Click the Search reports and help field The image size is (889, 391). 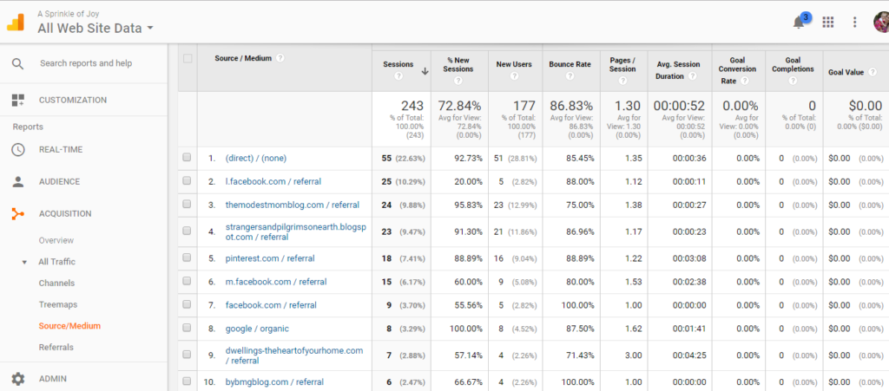click(x=86, y=63)
